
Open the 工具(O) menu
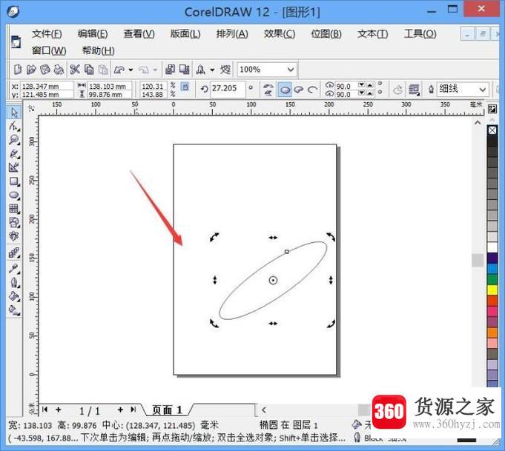420,34
